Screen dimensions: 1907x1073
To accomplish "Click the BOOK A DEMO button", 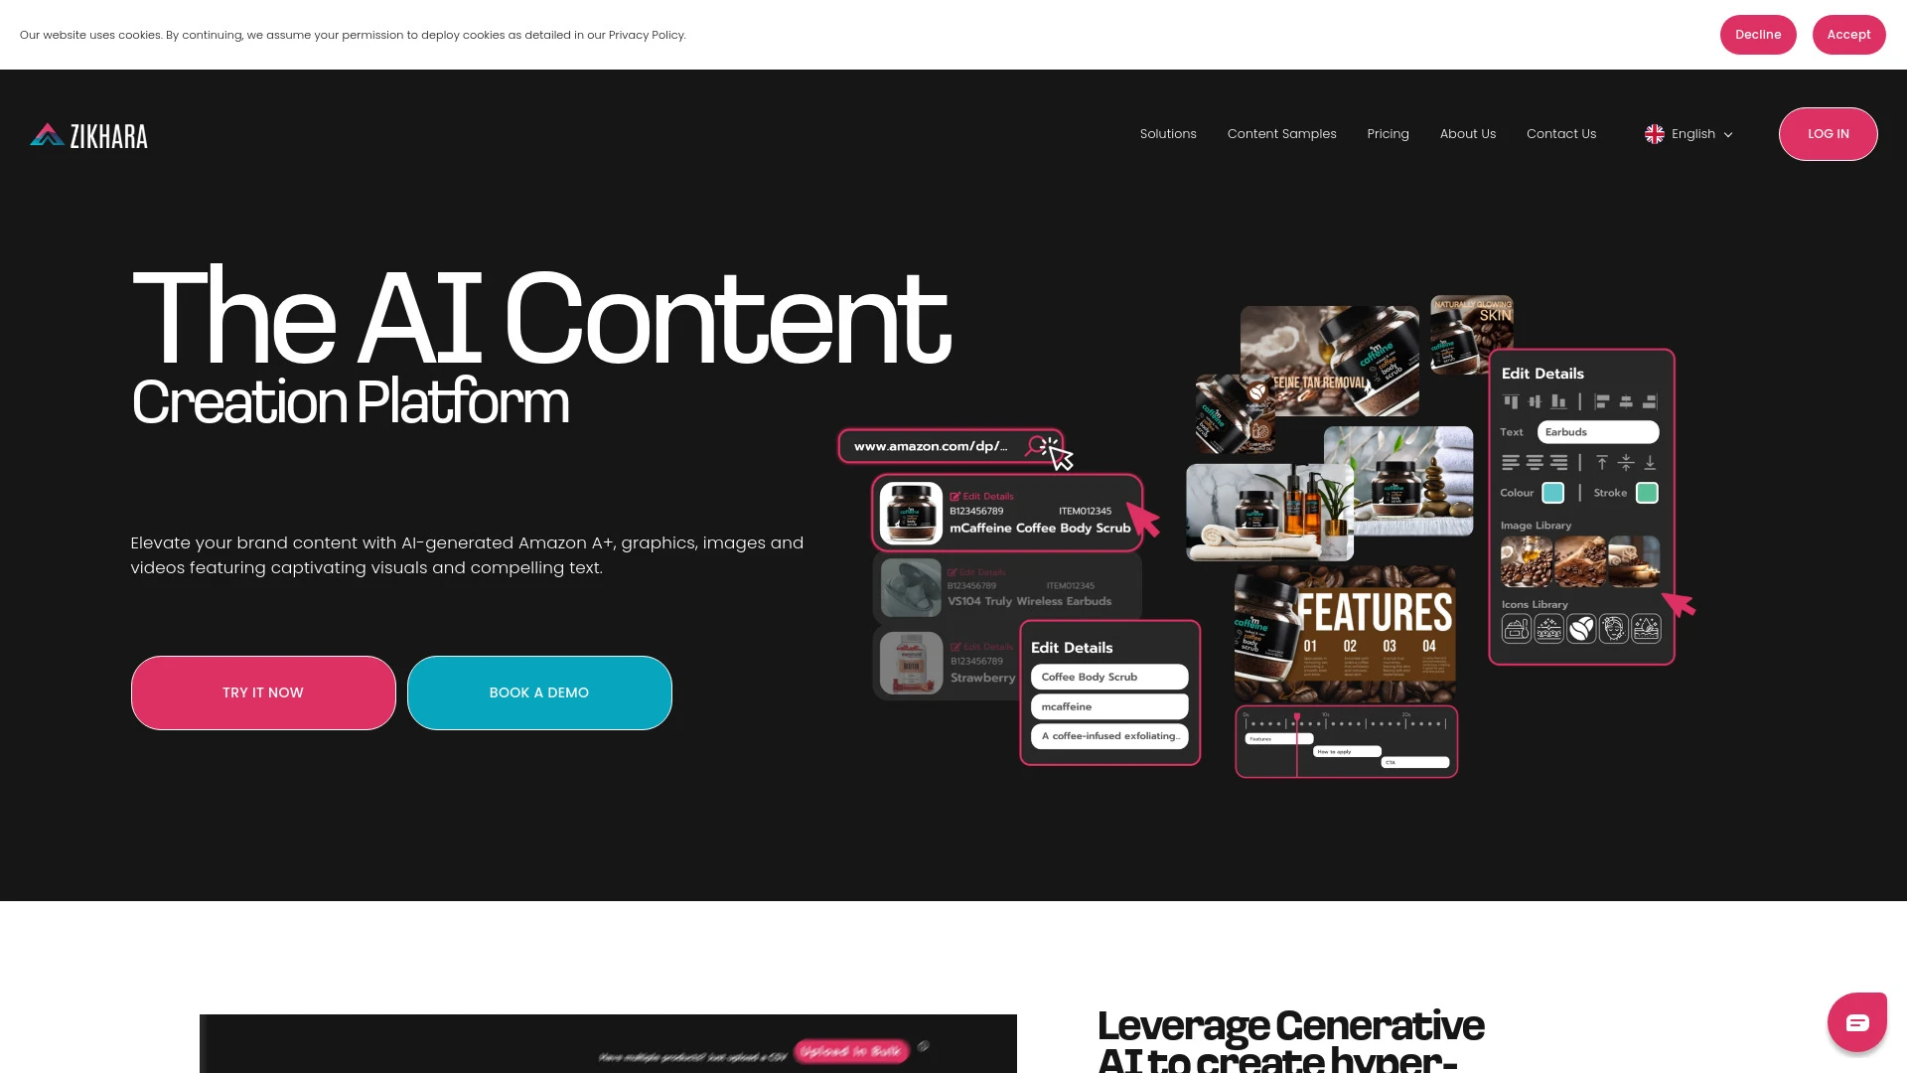I will coord(538,691).
